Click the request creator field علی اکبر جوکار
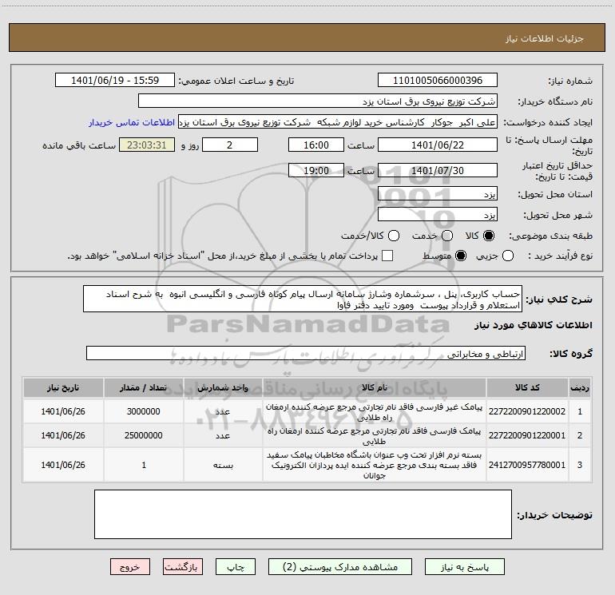 pyautogui.click(x=338, y=122)
